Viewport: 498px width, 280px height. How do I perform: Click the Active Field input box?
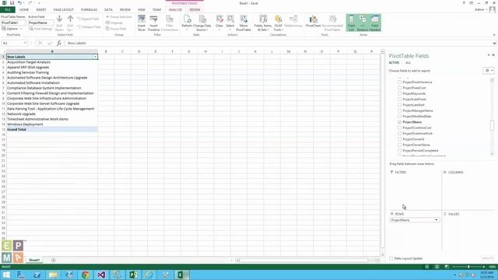pyautogui.click(x=40, y=23)
